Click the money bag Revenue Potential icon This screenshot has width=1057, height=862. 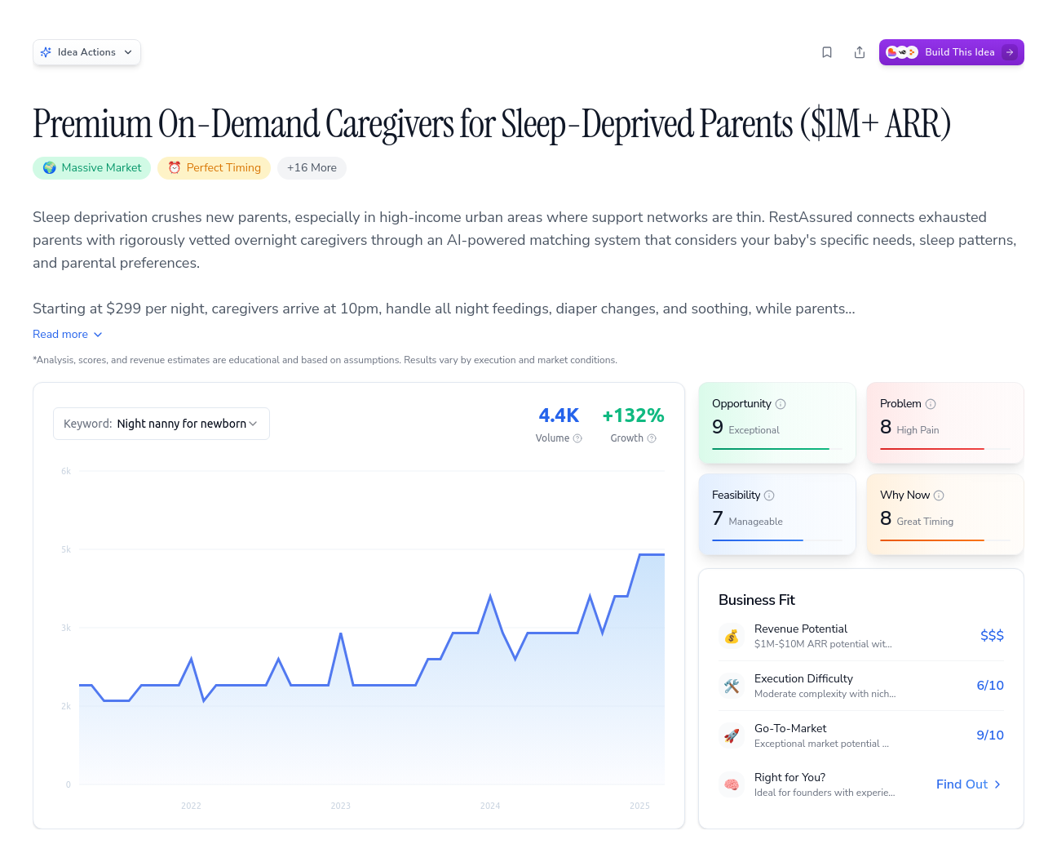732,636
